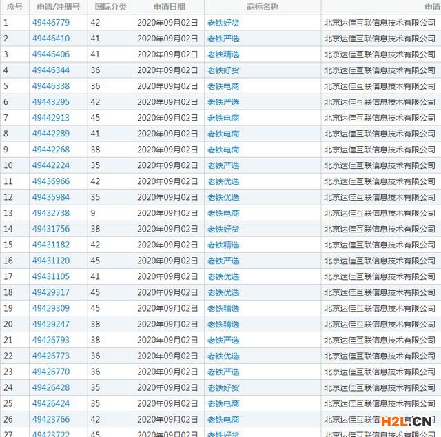Screen dimensions: 441x437
Task: Open trademark 老铁精选 in row 3
Action: click(223, 54)
